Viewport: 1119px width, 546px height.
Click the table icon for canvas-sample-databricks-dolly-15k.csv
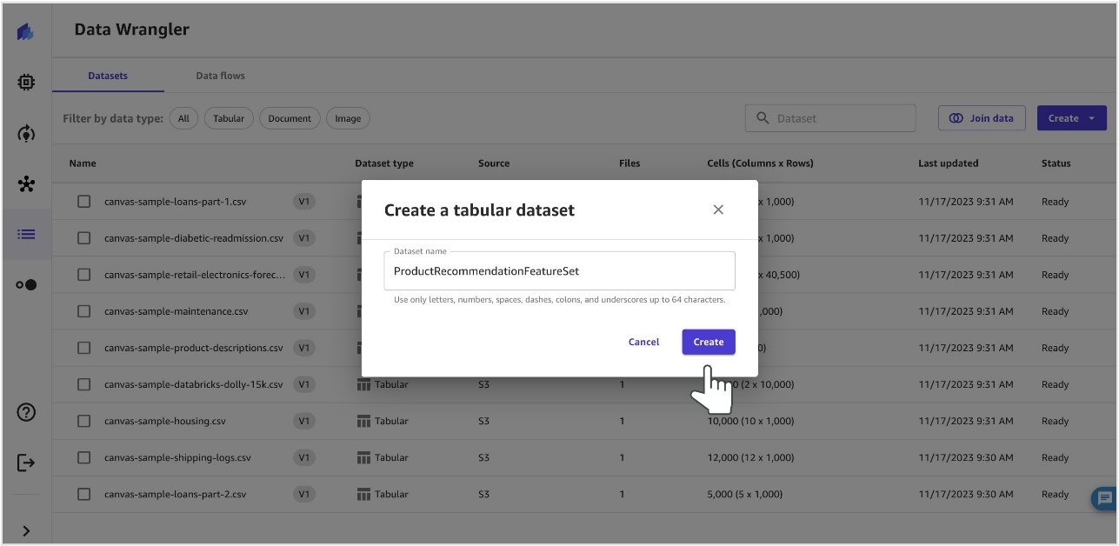point(363,384)
